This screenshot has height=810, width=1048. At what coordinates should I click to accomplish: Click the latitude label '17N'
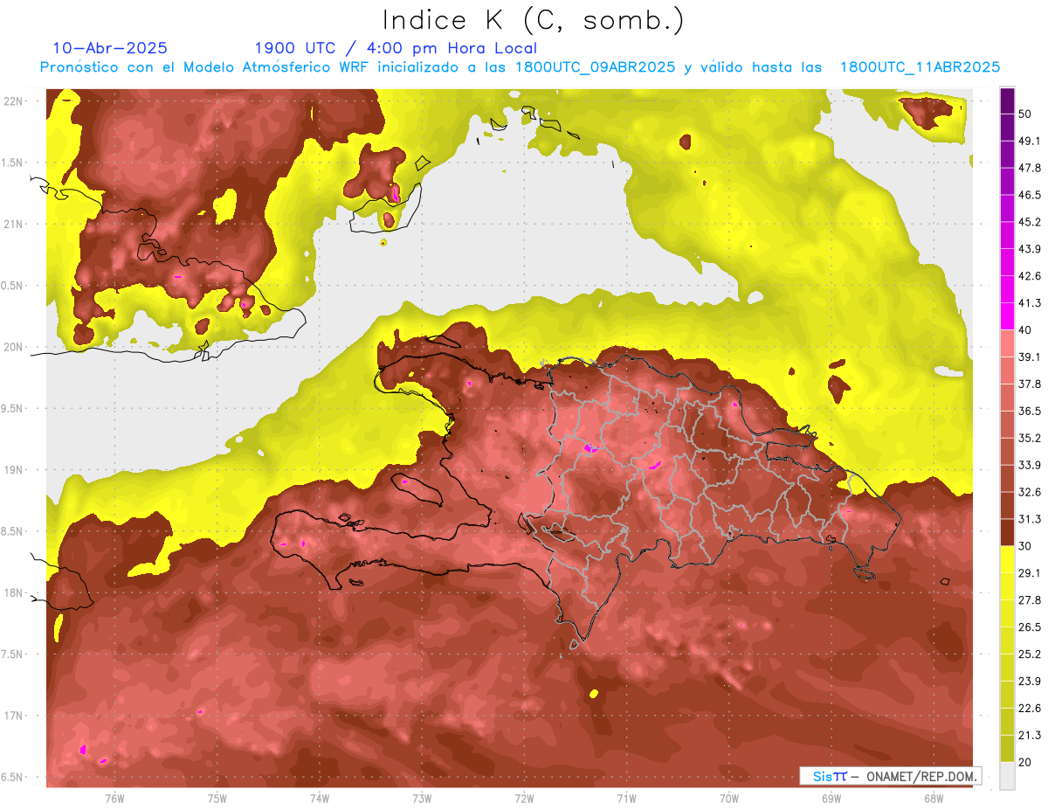pyautogui.click(x=12, y=717)
